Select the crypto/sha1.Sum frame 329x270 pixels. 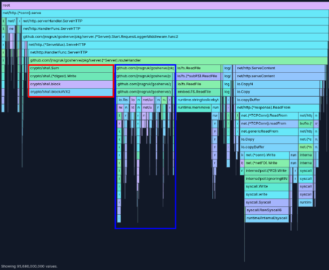71,68
